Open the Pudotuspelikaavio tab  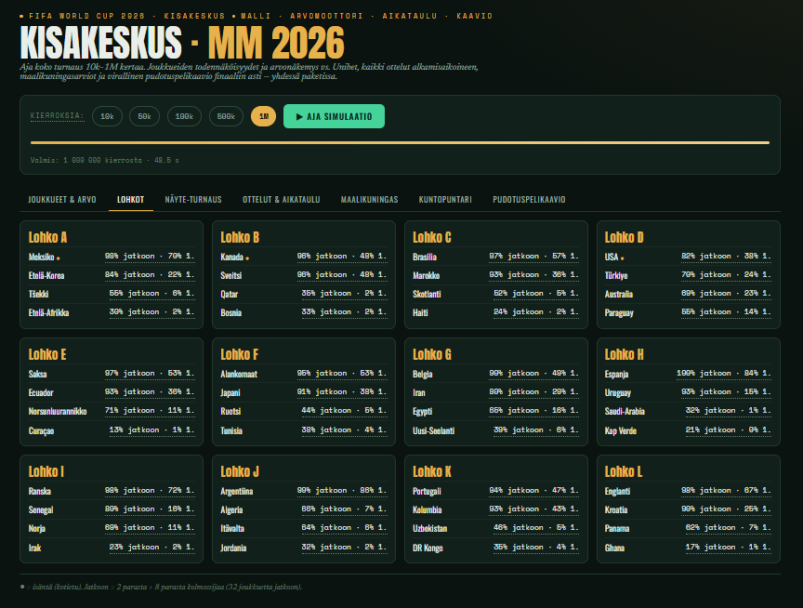pos(529,199)
